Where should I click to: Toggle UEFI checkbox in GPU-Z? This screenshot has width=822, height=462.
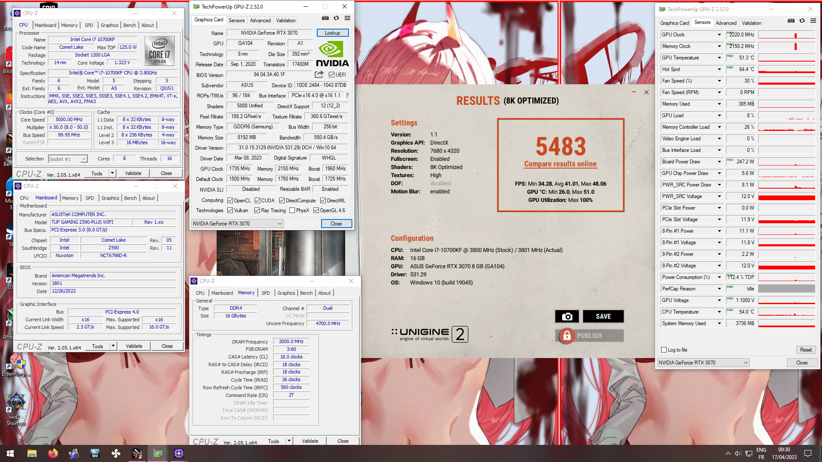(332, 74)
